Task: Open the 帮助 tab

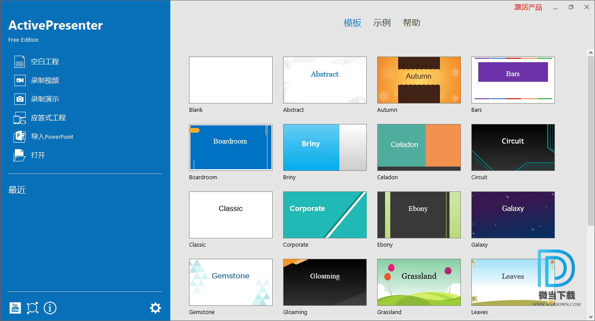Action: [412, 23]
